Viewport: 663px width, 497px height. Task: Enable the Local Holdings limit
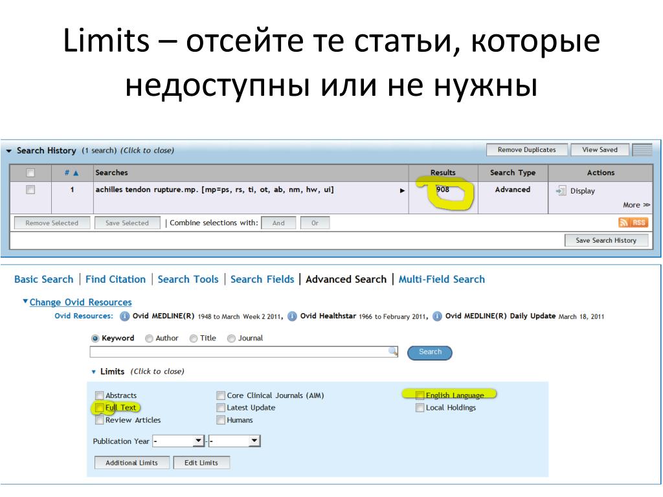click(420, 408)
